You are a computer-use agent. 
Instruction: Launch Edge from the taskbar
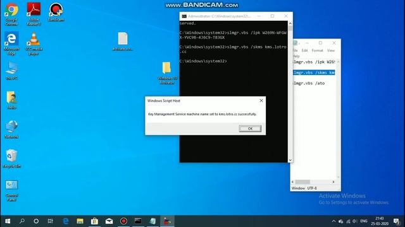(66, 221)
